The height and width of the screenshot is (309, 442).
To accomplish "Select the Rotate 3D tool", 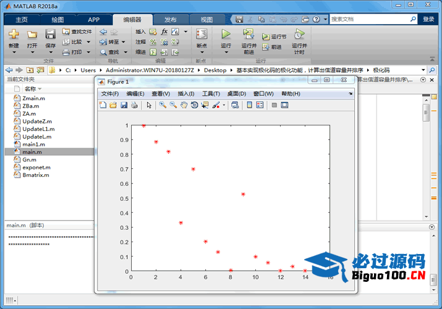I will pyautogui.click(x=194, y=105).
